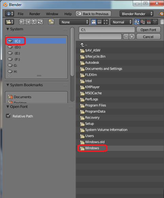Toggle file filtering

(x=155, y=22)
